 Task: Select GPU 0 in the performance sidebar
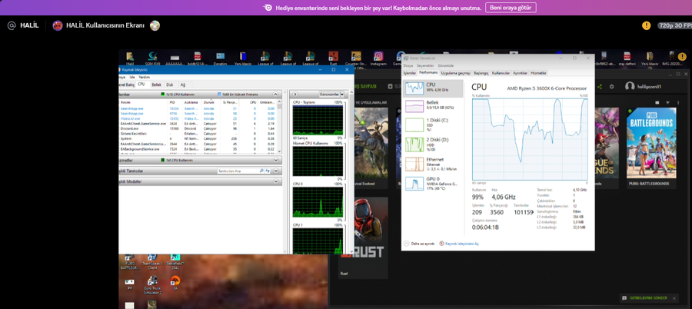pos(433,184)
